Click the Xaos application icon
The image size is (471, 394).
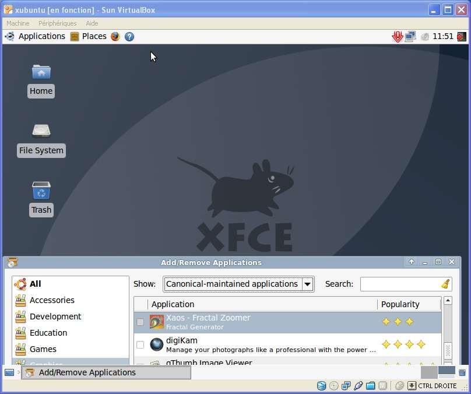[156, 322]
